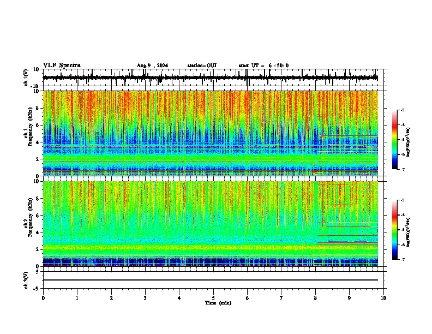This screenshot has height=334, width=432.
Task: Click the '-3' label on ch.2 colorbar
Action: pyautogui.click(x=403, y=200)
